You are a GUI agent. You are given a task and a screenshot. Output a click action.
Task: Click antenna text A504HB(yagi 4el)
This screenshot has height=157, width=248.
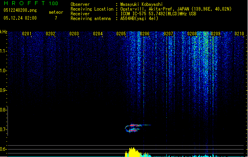139,18
